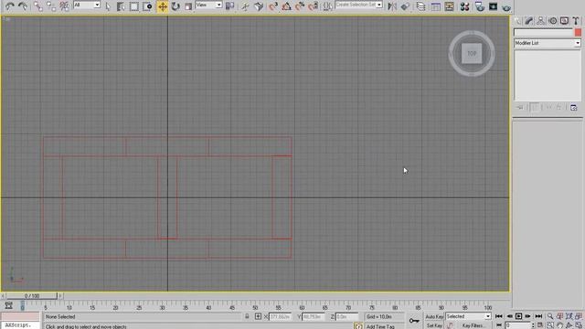Image resolution: width=585 pixels, height=329 pixels.
Task: Select the Bind to Space Warp tool
Action: pos(65,6)
